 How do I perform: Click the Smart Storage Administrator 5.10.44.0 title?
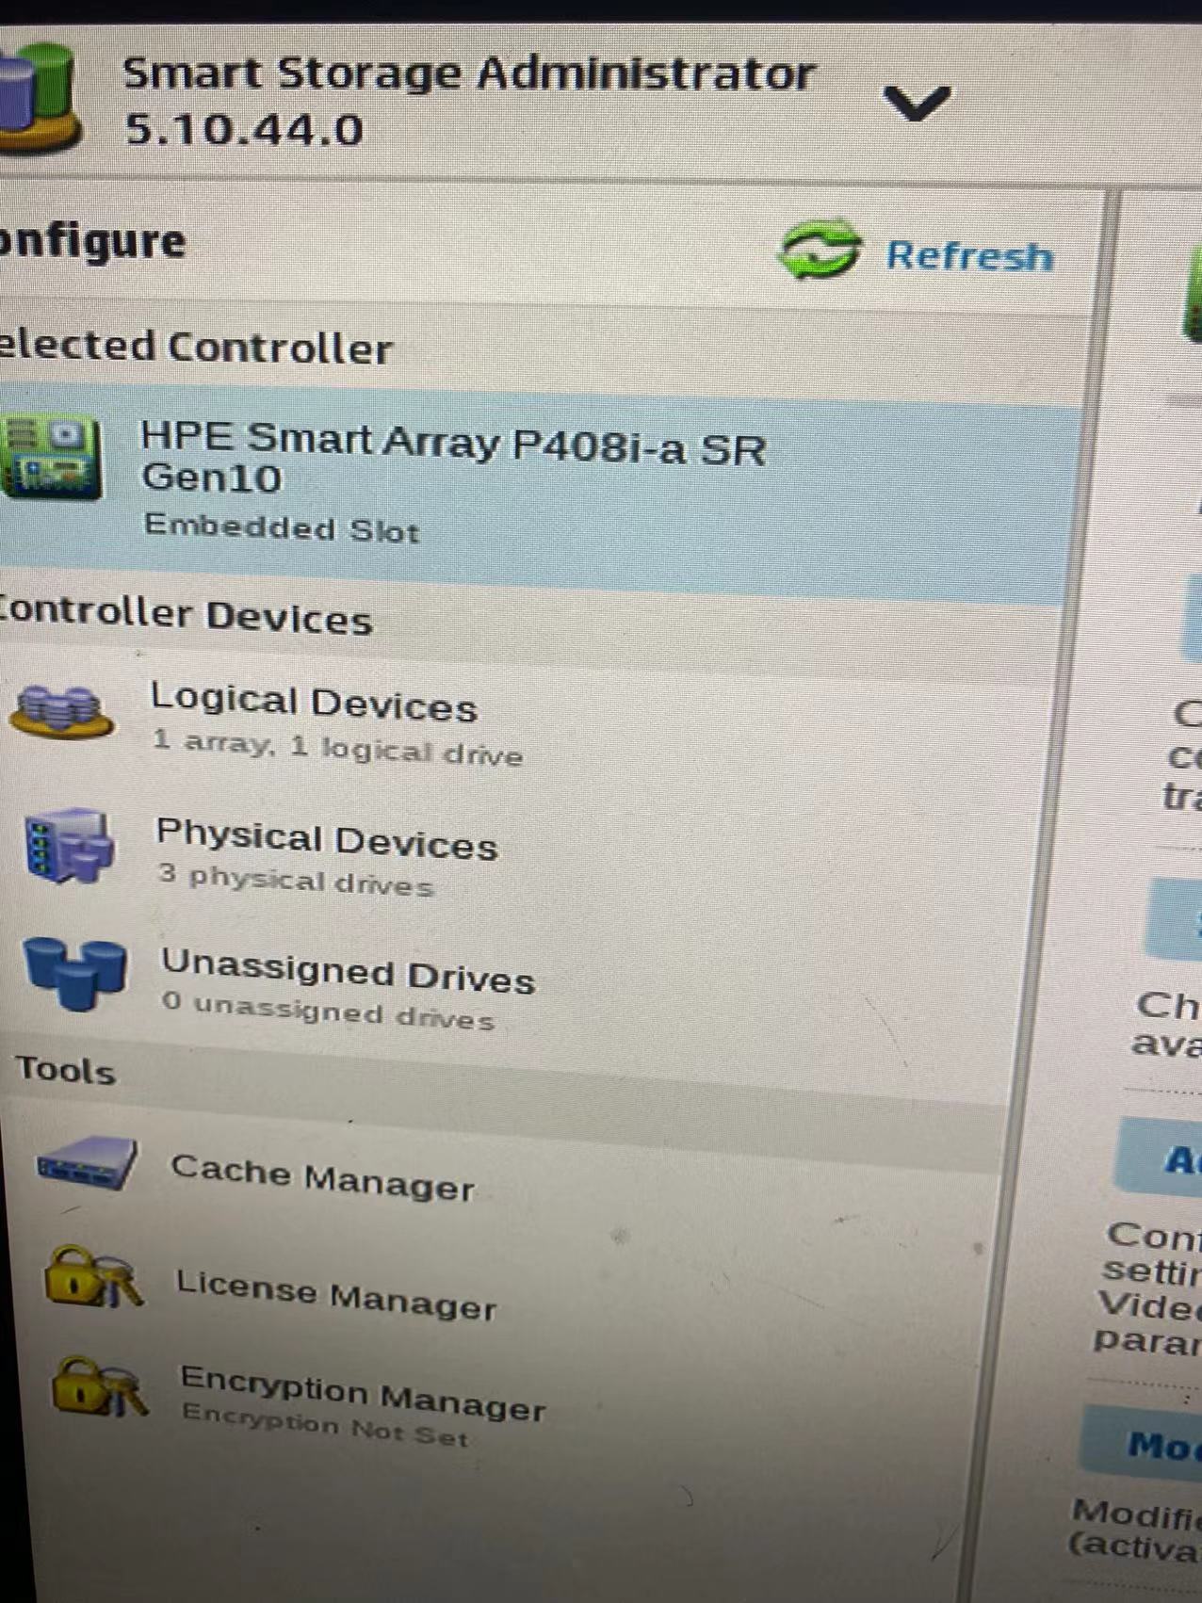tap(468, 100)
